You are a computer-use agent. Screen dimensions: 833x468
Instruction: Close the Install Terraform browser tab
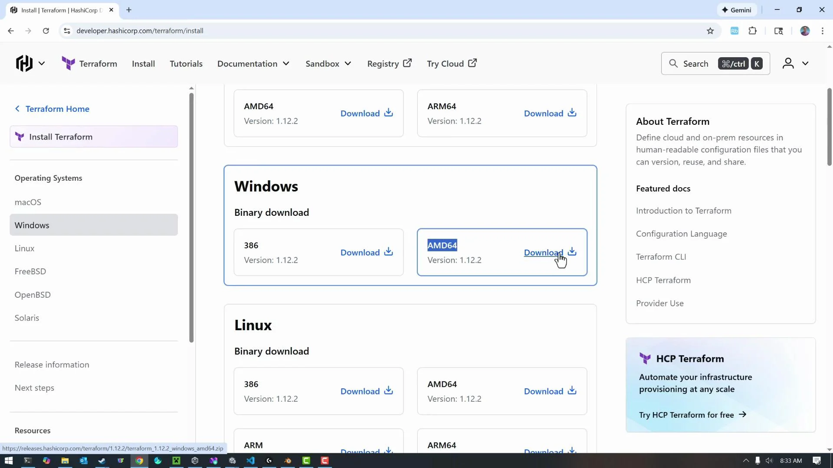111,10
